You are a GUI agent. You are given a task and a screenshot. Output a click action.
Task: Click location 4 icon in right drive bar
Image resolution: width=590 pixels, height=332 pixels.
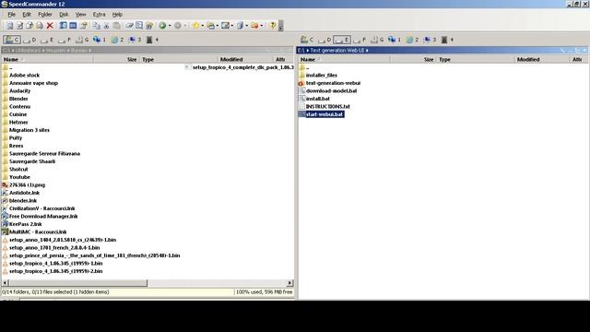[447, 40]
